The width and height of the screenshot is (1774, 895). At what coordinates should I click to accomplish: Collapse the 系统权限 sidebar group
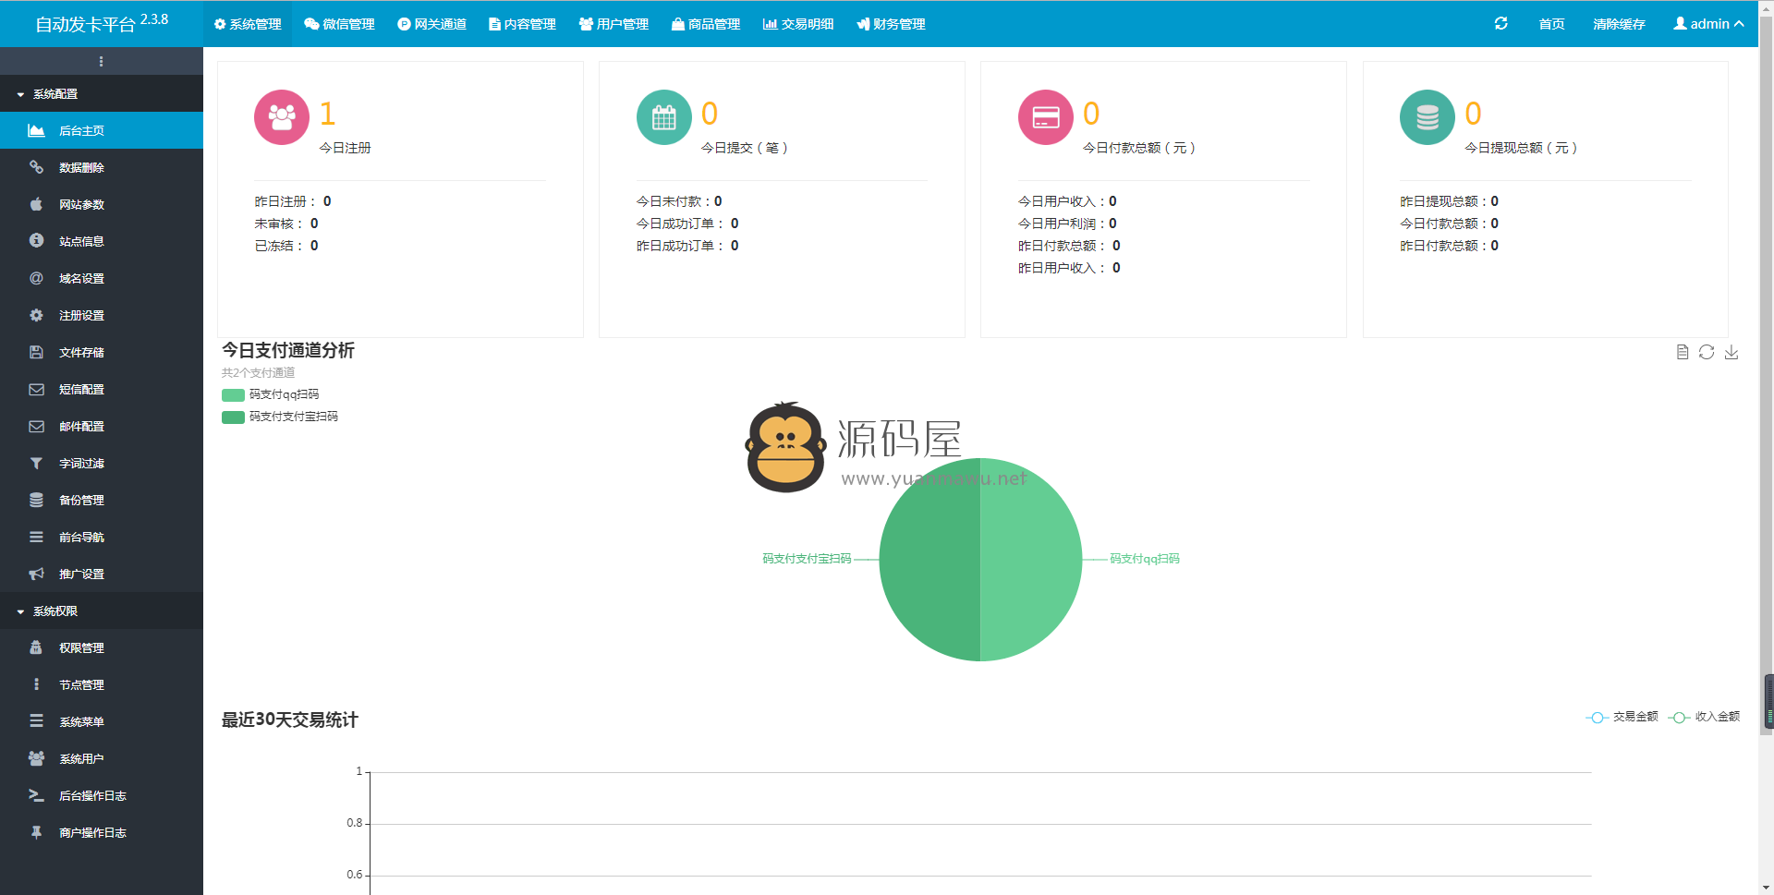[102, 611]
